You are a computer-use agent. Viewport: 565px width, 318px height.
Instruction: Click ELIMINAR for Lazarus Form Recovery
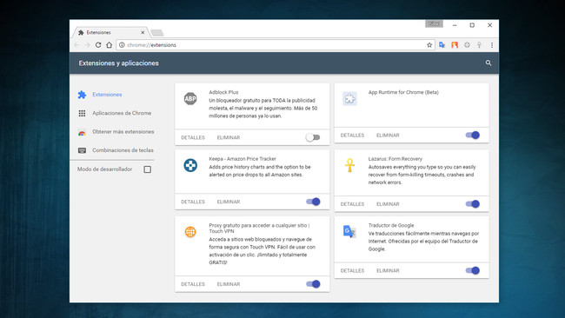tap(388, 204)
